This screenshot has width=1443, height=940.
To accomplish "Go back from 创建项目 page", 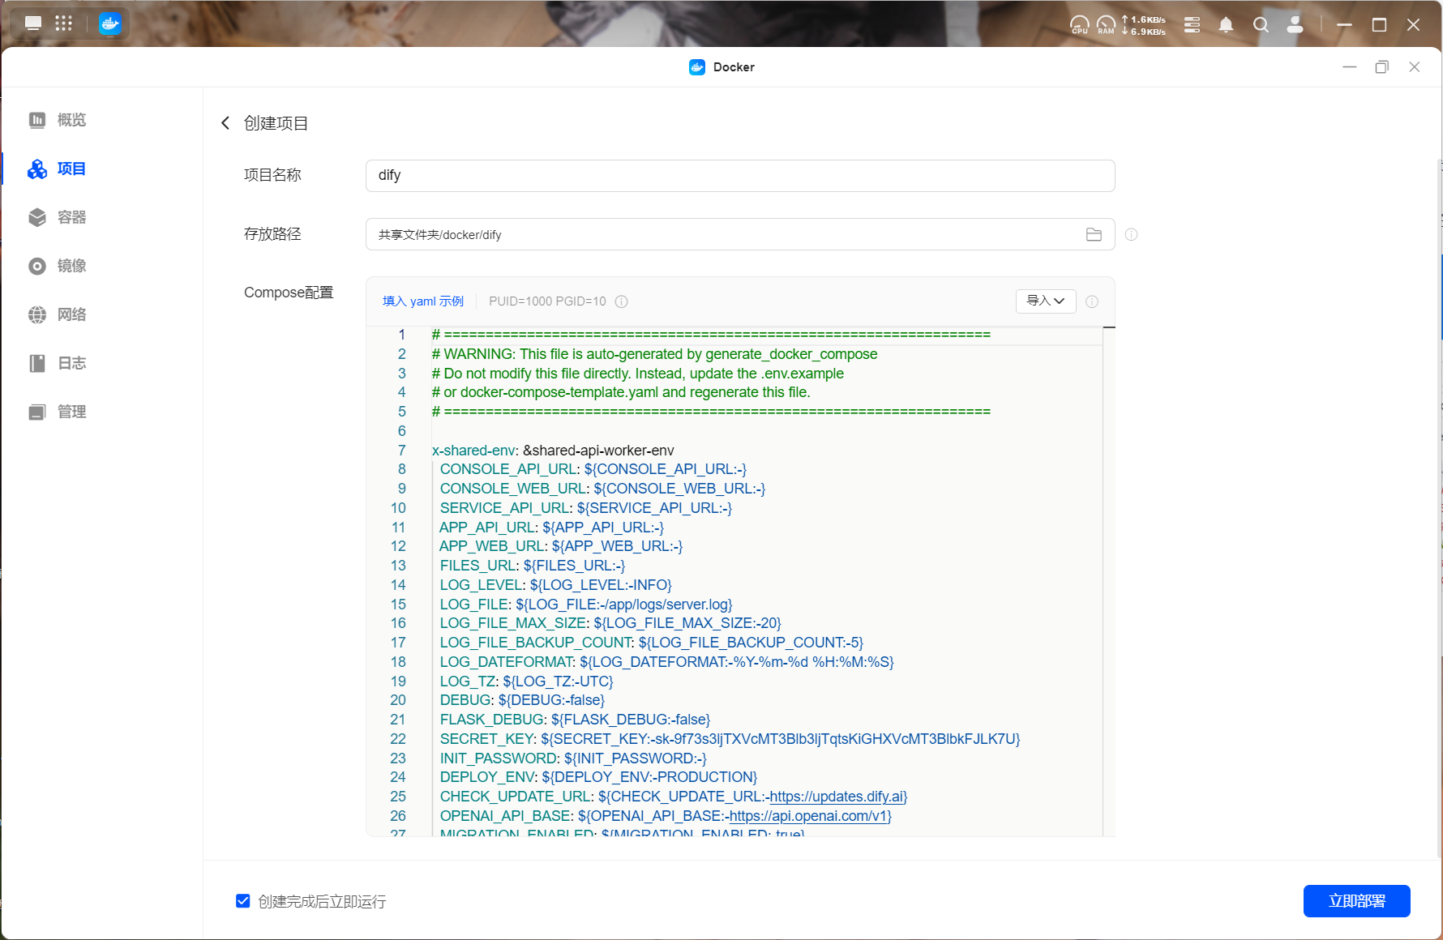I will pos(225,123).
